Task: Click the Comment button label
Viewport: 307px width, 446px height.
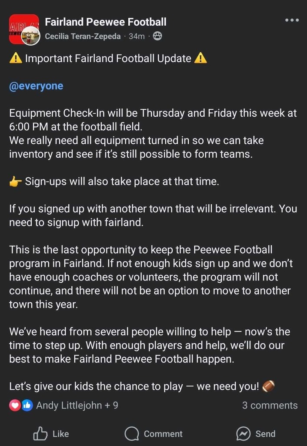Action: coord(163,434)
